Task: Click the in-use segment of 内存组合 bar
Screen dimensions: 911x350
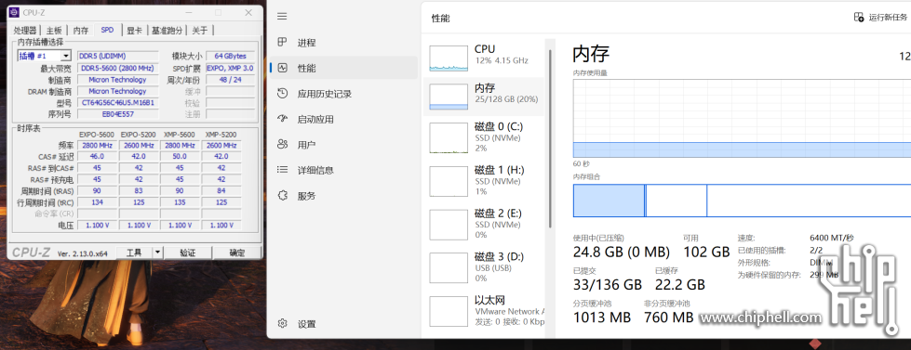Action: (609, 201)
